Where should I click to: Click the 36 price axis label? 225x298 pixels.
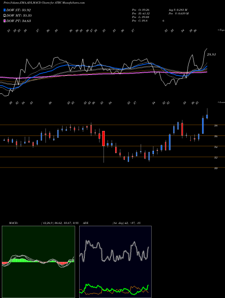click(x=216, y=136)
